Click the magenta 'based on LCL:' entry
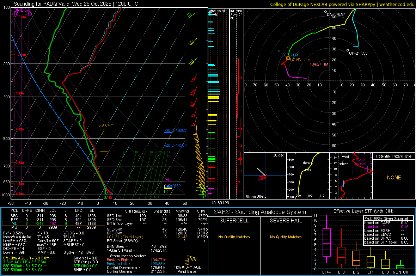The image size is (416, 276). point(376,227)
